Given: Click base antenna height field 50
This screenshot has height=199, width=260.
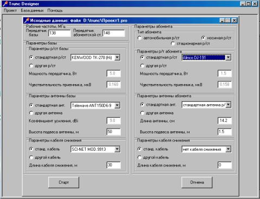Looking at the screenshot, I should point(114,132).
